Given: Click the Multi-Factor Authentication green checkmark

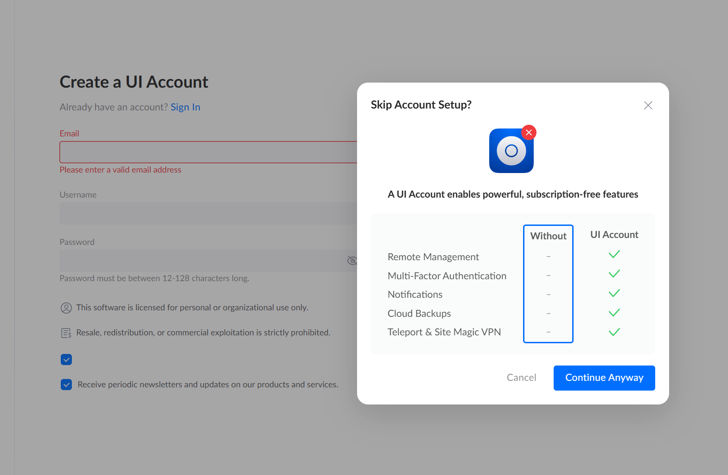Looking at the screenshot, I should (x=614, y=274).
